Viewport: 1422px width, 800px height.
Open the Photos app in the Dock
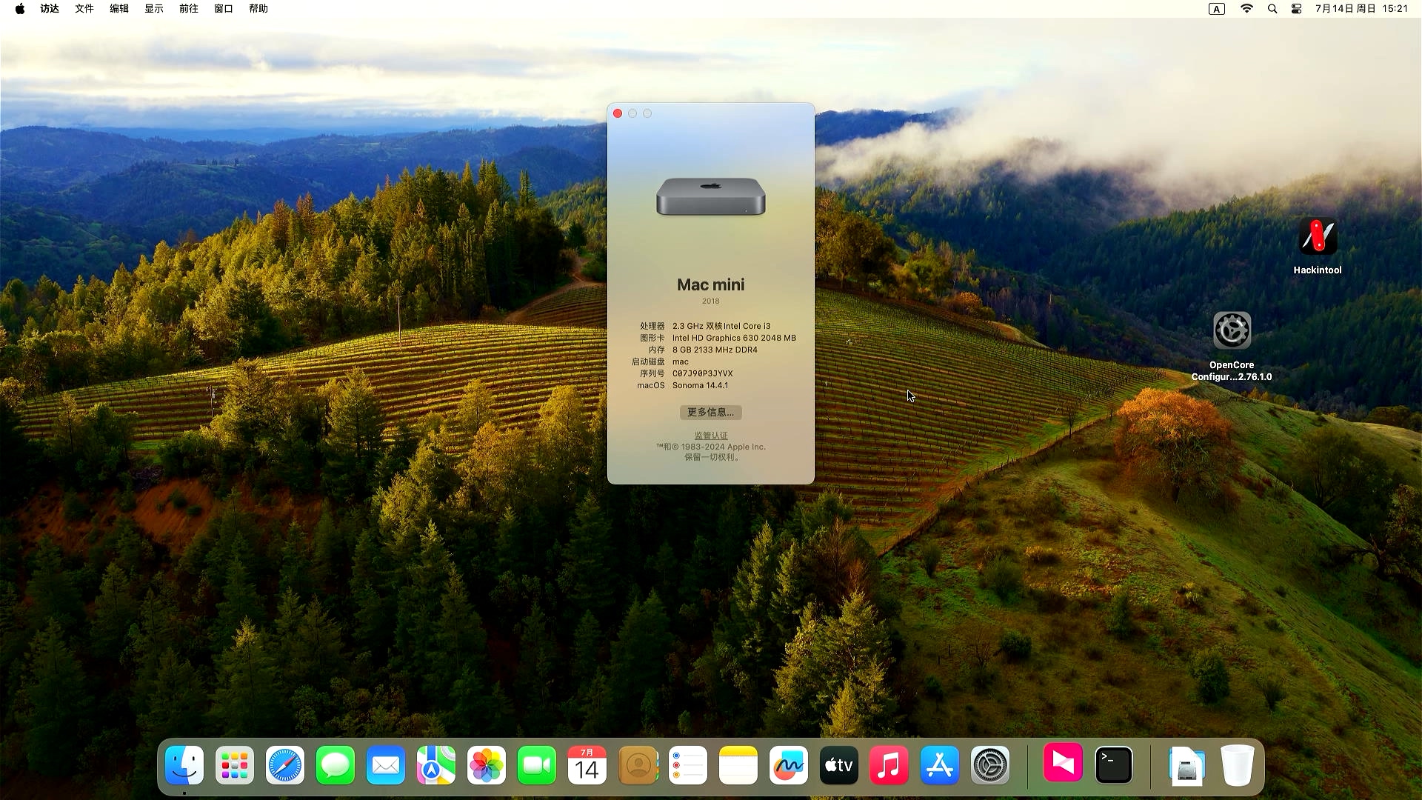pyautogui.click(x=487, y=765)
